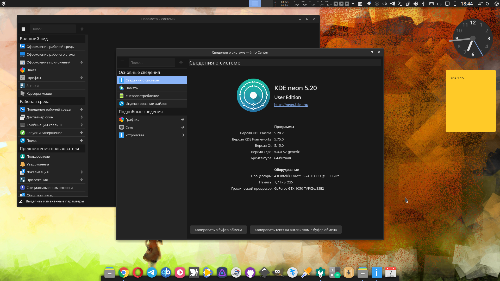Launch the KCalc calculator

pos(335,272)
